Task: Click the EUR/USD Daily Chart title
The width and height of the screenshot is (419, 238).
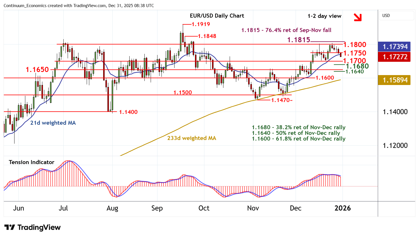Action: tap(217, 16)
